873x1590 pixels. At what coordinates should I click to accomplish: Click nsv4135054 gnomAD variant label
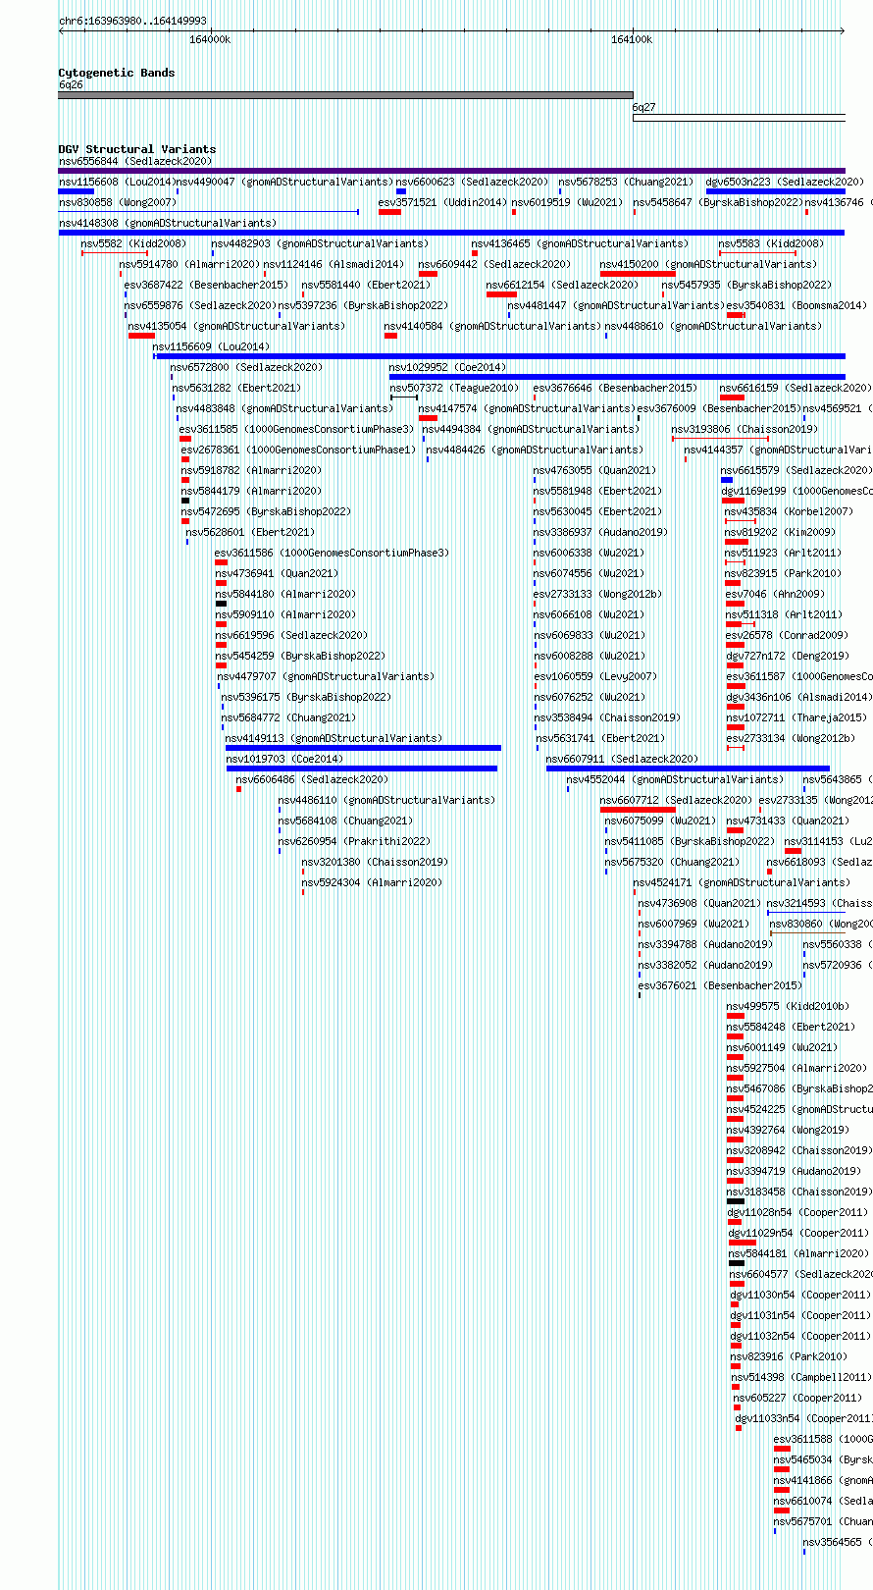(x=236, y=326)
